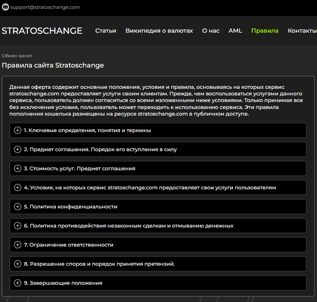Open the 'О нас' page

coord(210,31)
